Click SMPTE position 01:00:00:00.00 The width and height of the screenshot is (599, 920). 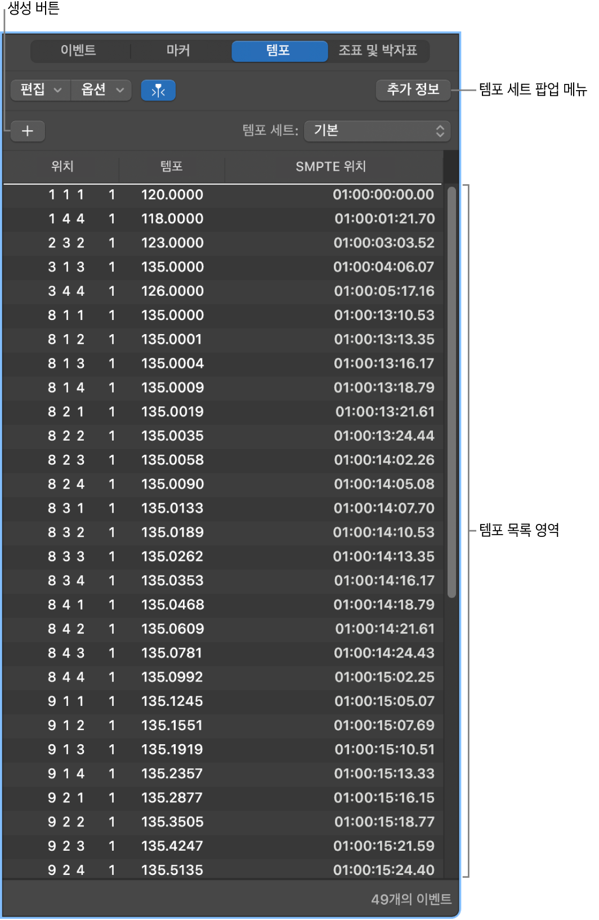coord(383,195)
